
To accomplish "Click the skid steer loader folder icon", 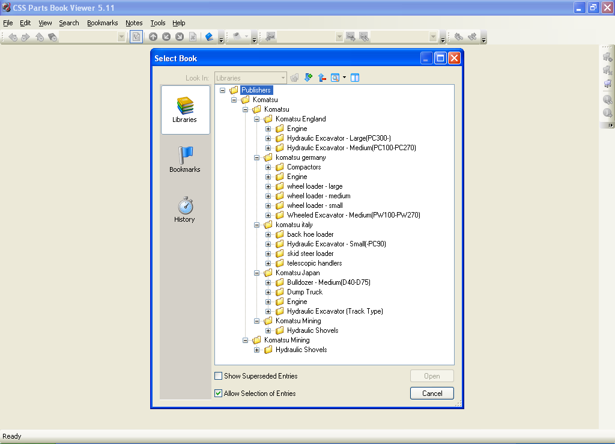I will coord(280,254).
